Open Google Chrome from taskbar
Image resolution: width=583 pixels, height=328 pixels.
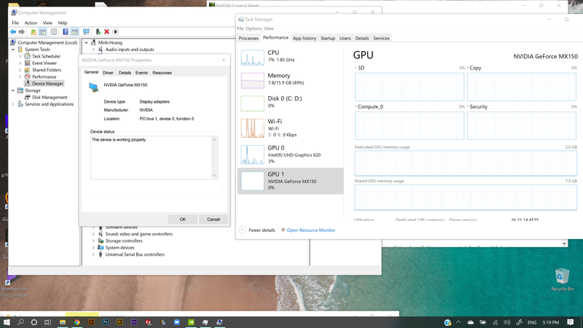(77, 322)
